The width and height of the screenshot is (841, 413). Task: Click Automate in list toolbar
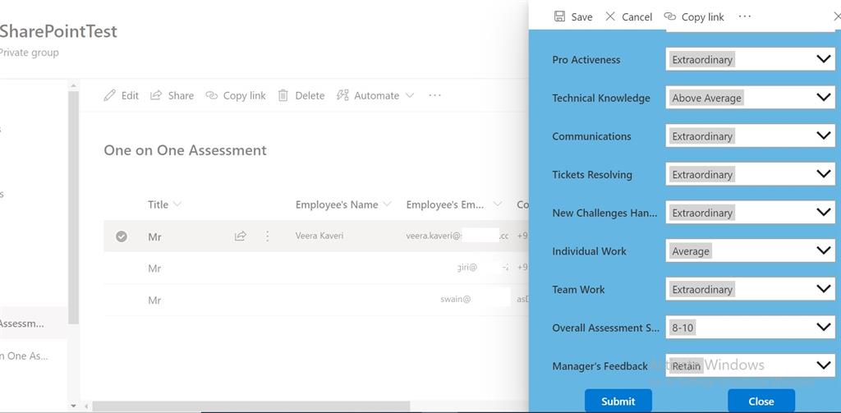(x=376, y=95)
